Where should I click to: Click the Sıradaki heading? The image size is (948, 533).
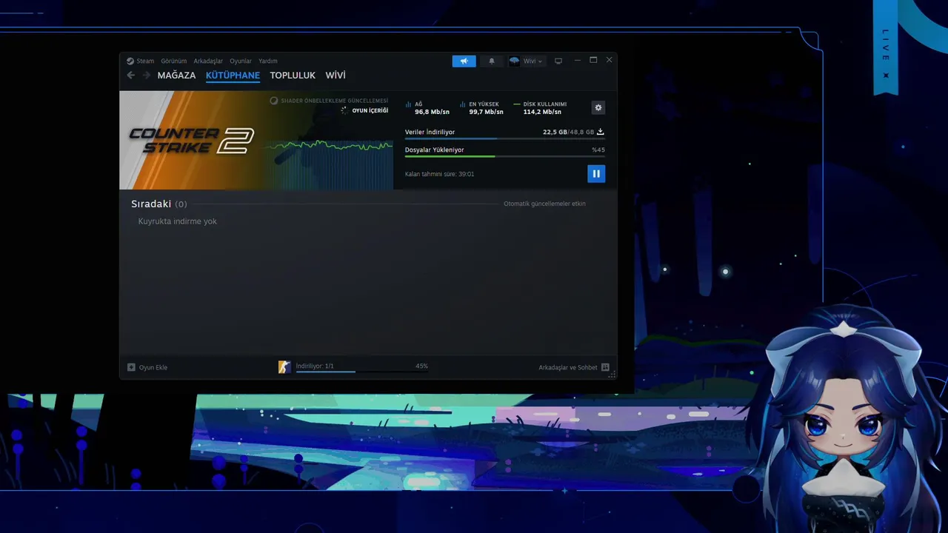(x=151, y=204)
